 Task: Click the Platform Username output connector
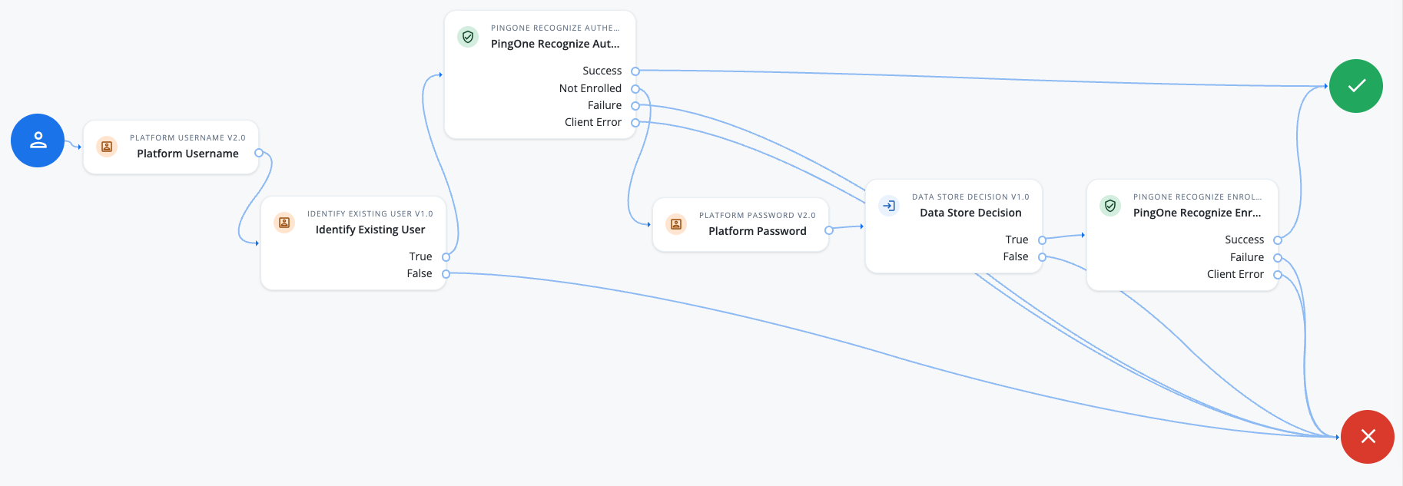pos(259,153)
